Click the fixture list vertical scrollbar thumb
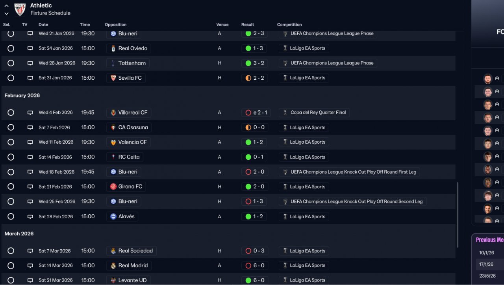 [457, 215]
